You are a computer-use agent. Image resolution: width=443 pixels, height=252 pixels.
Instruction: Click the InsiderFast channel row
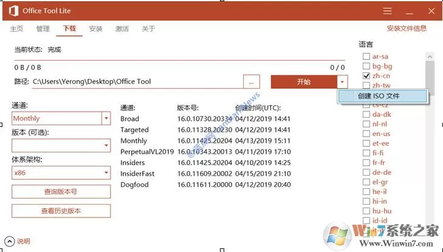(x=205, y=174)
